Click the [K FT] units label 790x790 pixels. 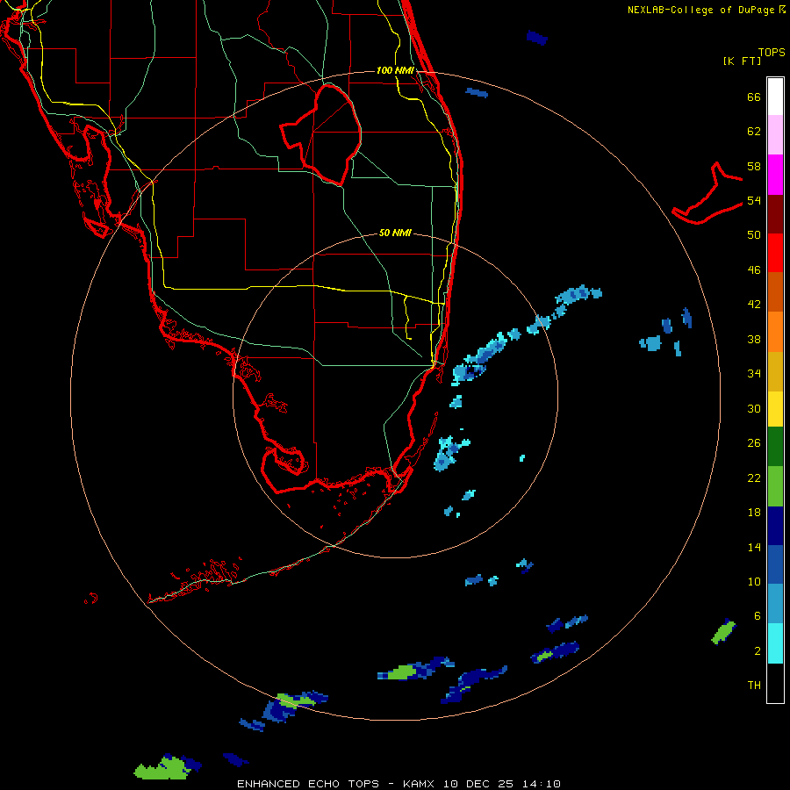click(x=742, y=61)
